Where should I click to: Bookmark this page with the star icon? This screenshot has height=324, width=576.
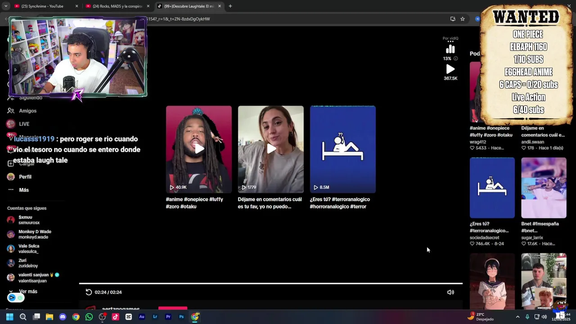point(463,19)
